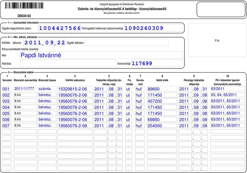Select the Bizonylat típusa cell reading számla
247x173 pixels.
[x=47, y=88]
